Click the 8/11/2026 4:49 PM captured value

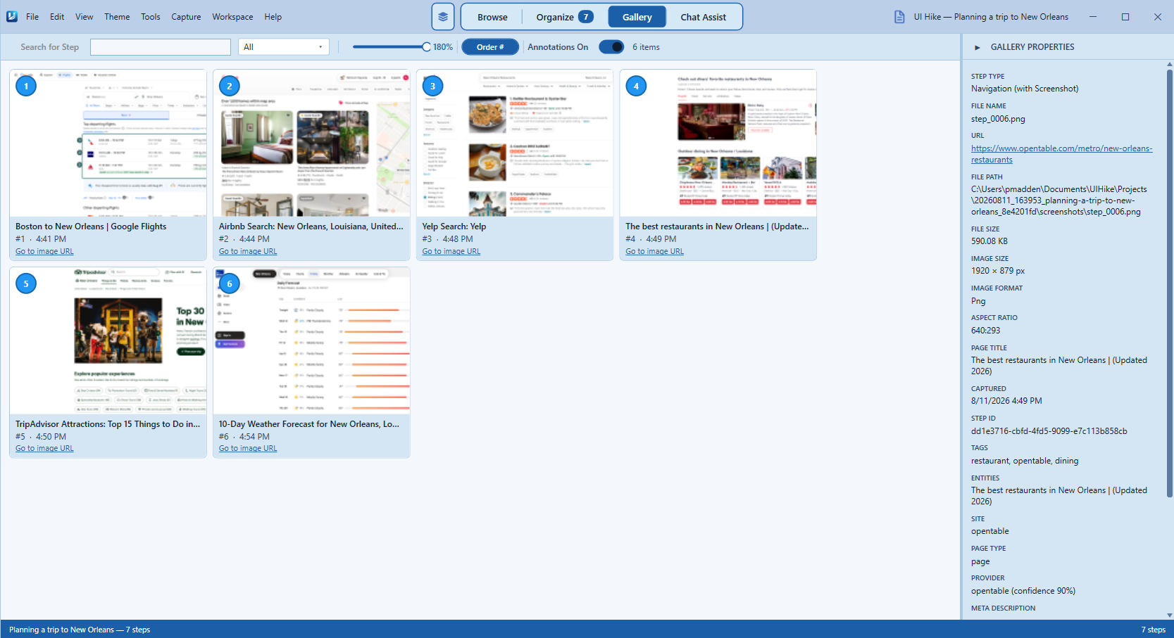click(1006, 401)
